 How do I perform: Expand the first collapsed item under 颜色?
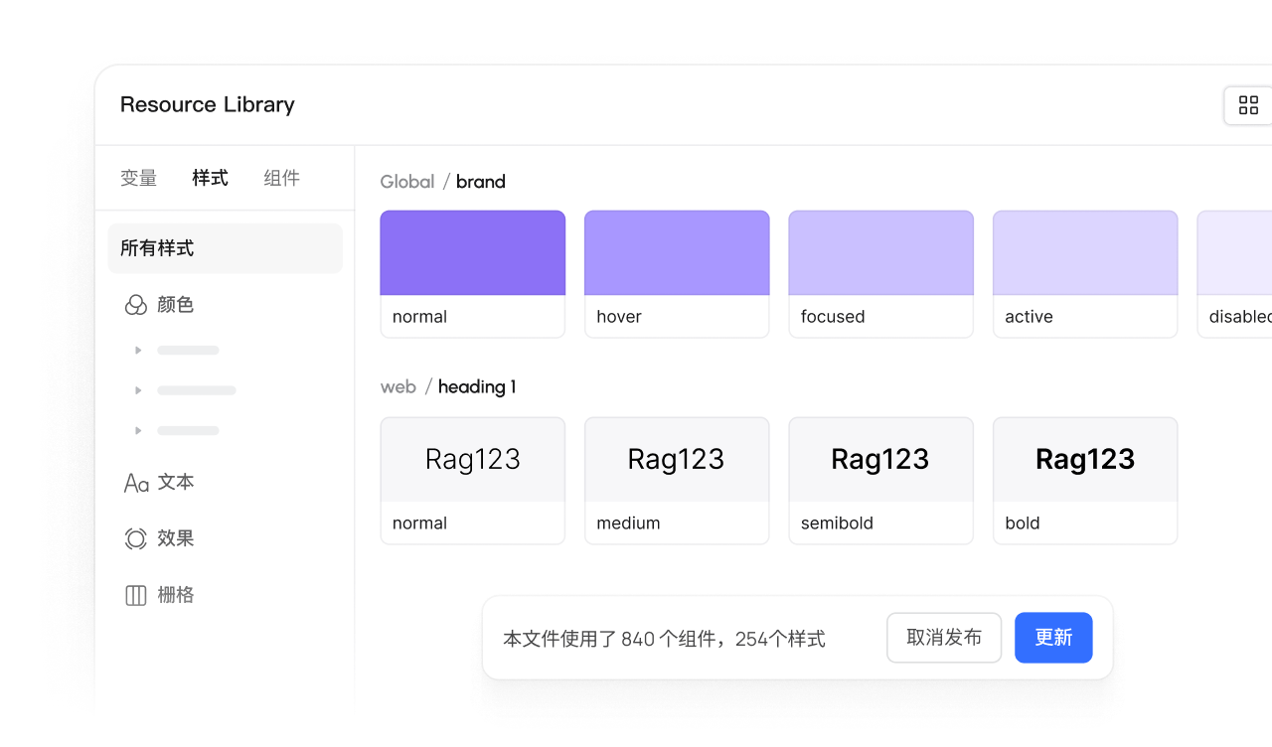[x=138, y=350]
